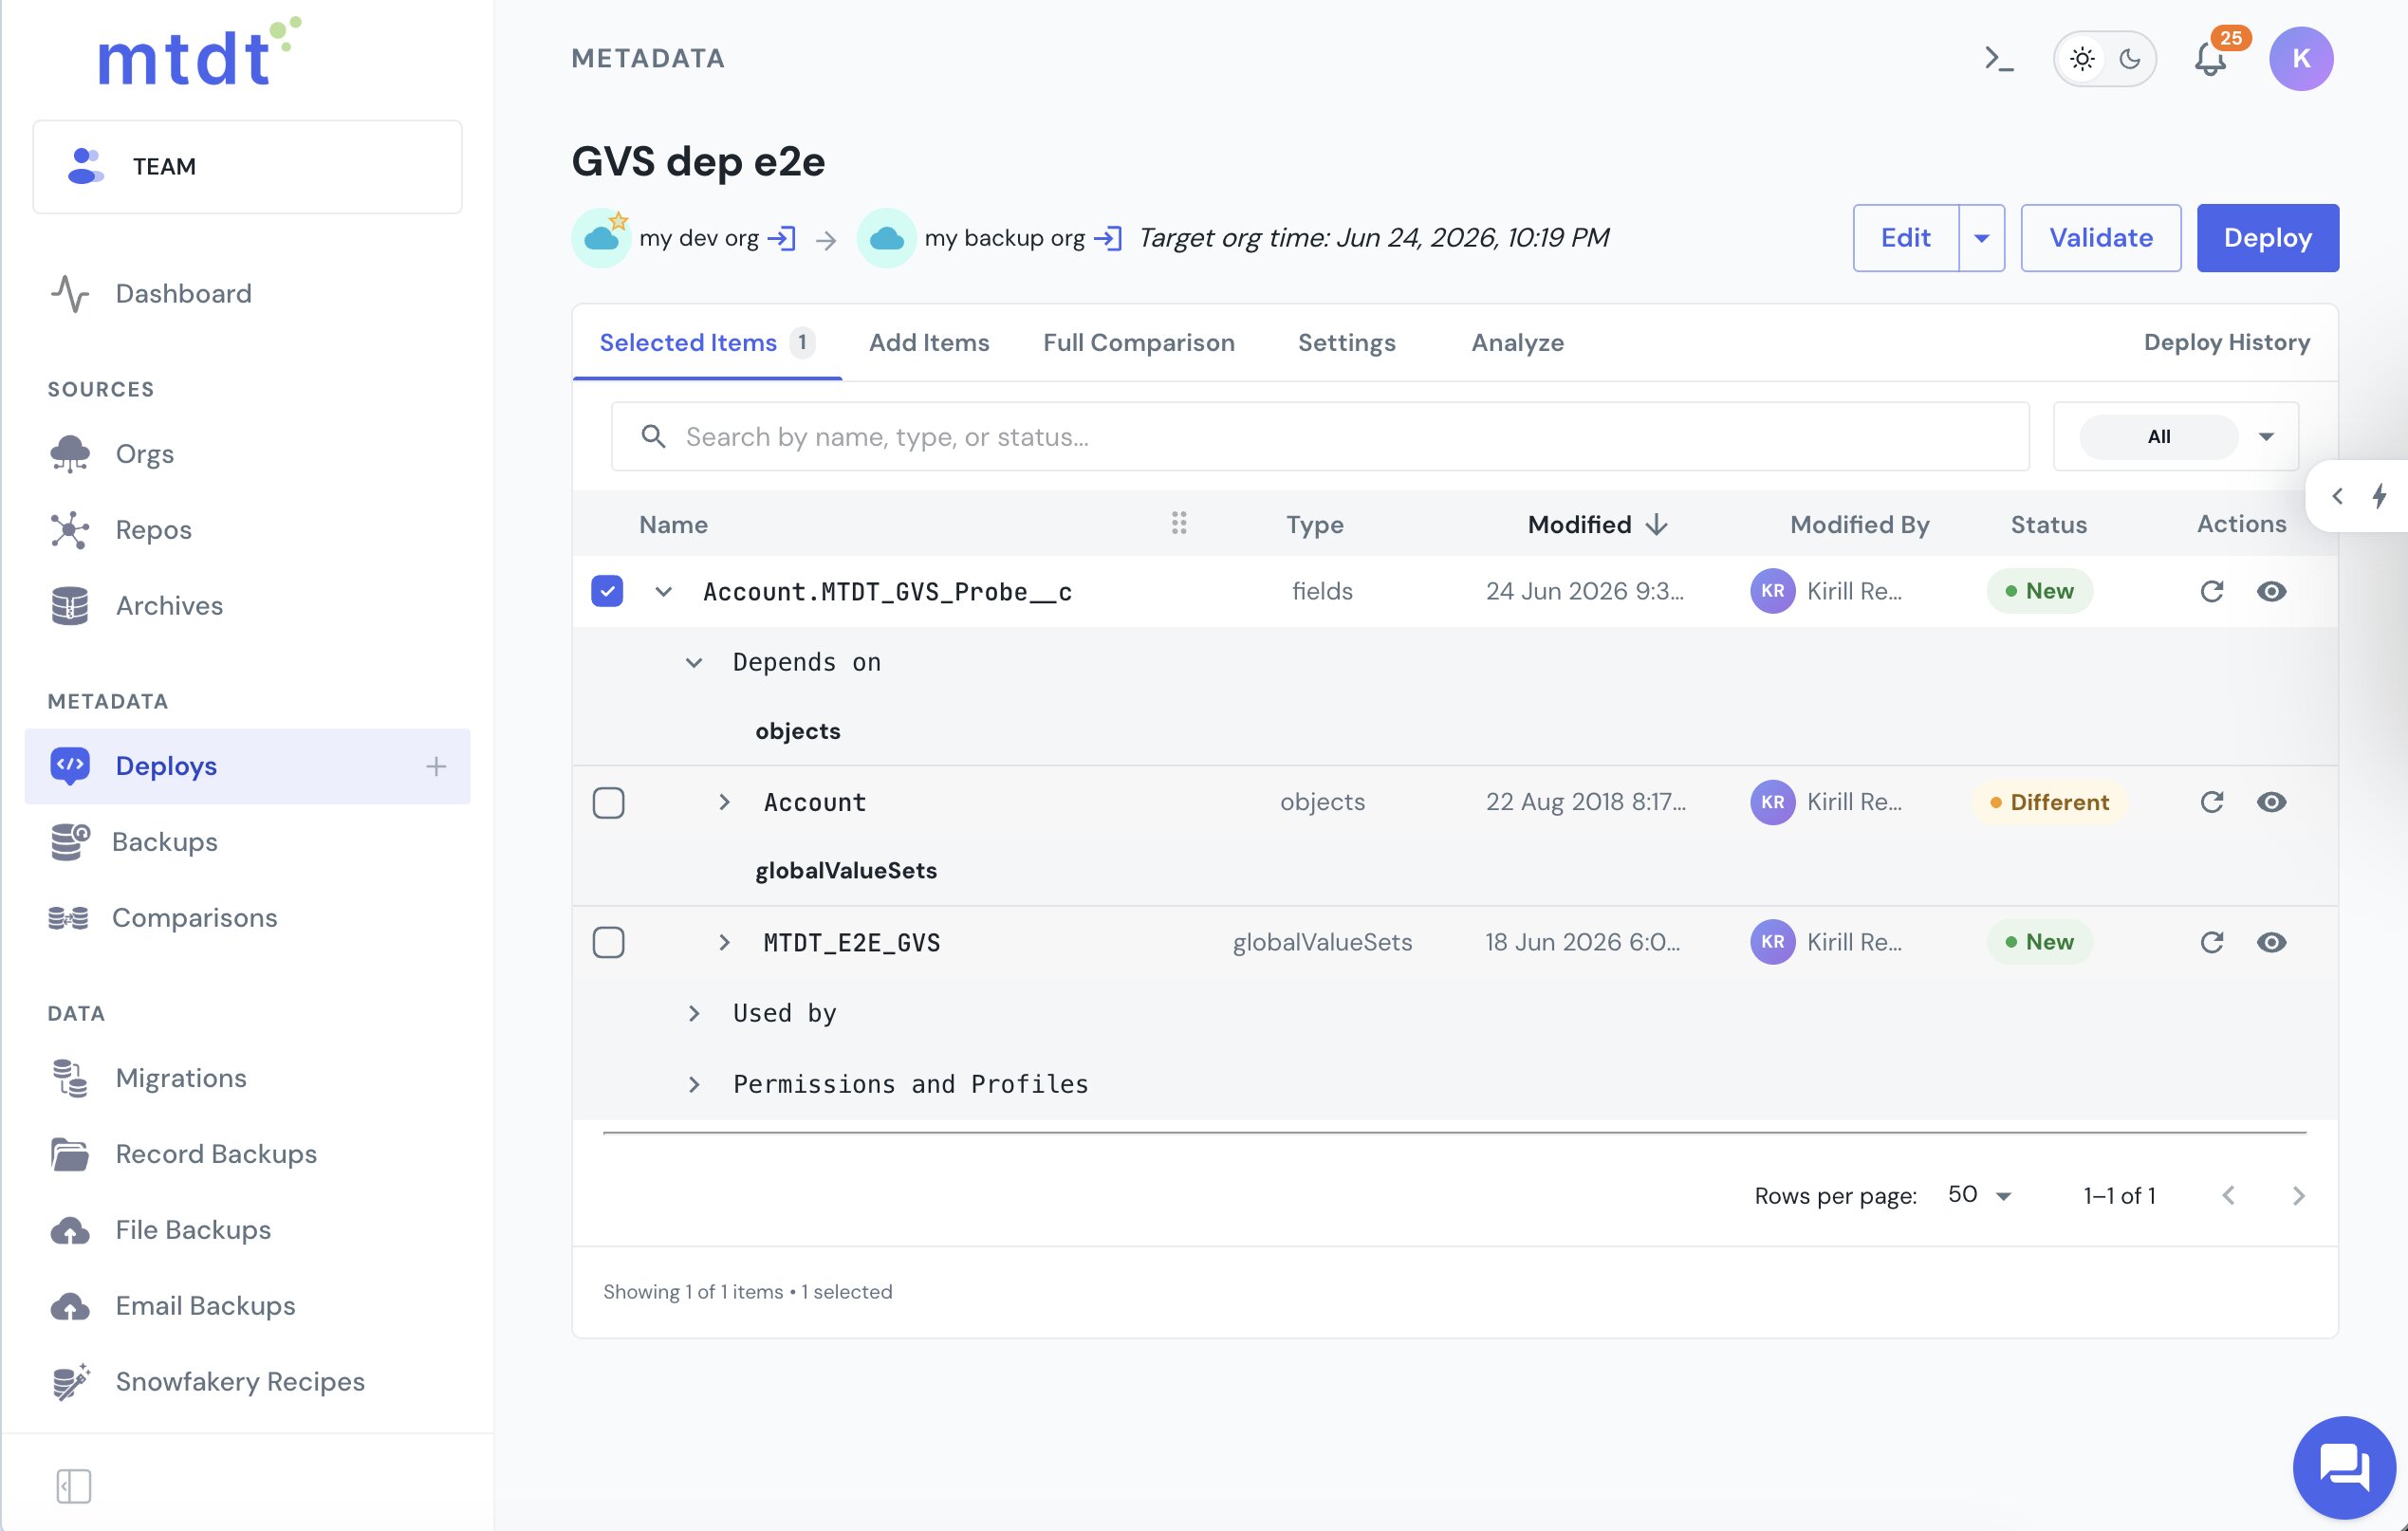Collapse the sidebar panel icon
The image size is (2408, 1531).
[74, 1485]
